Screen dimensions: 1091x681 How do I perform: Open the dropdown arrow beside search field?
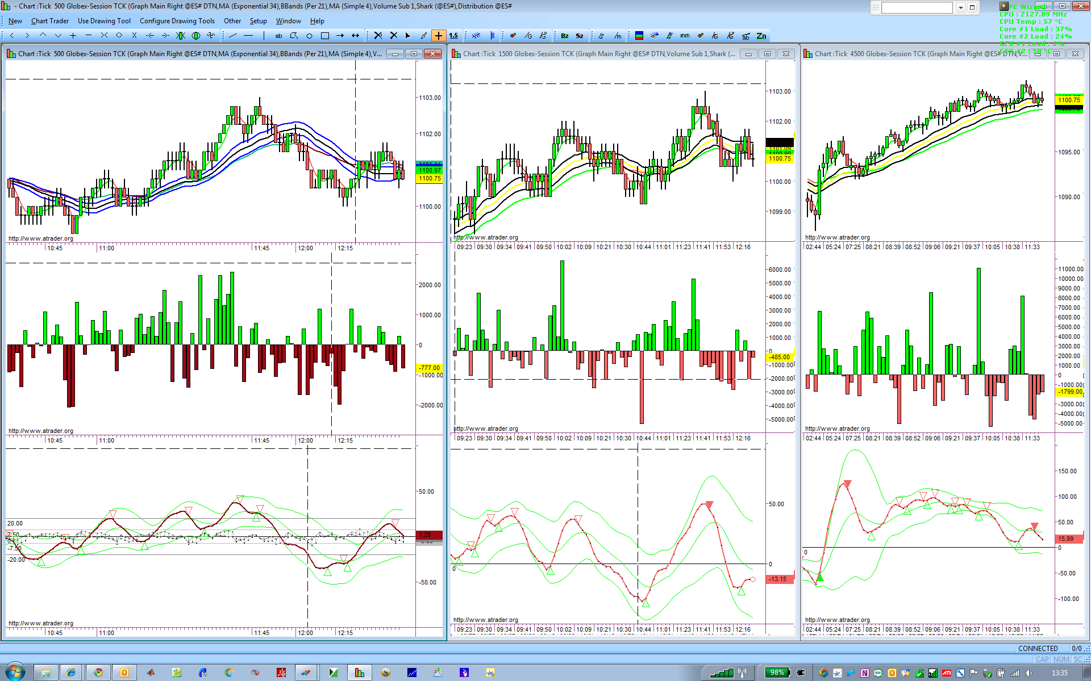pyautogui.click(x=961, y=7)
